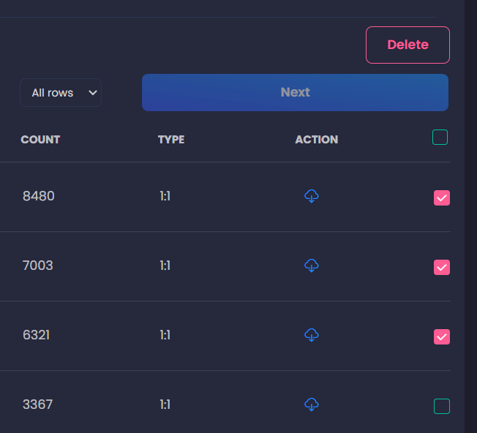Click the TYPE column header
477x433 pixels.
(171, 140)
